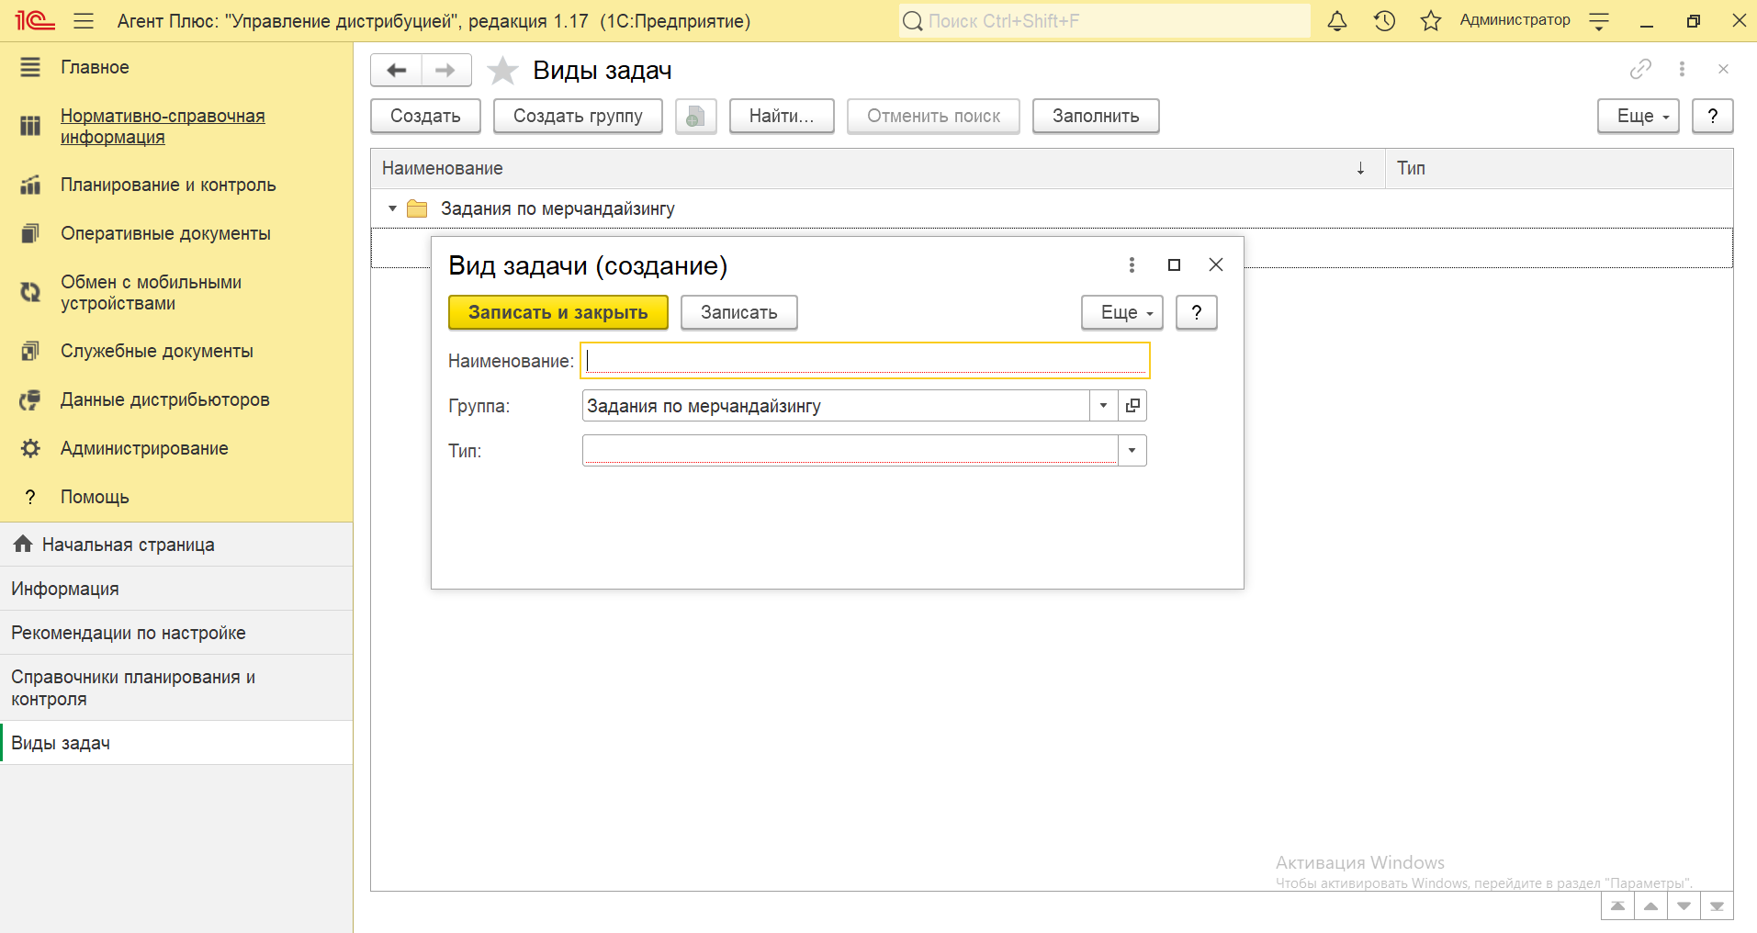Click into the Группа text field

click(836, 405)
